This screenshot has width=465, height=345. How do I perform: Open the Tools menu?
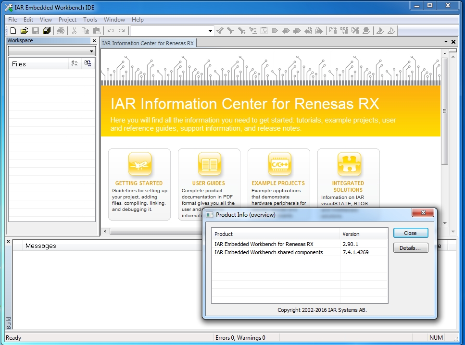coord(90,20)
